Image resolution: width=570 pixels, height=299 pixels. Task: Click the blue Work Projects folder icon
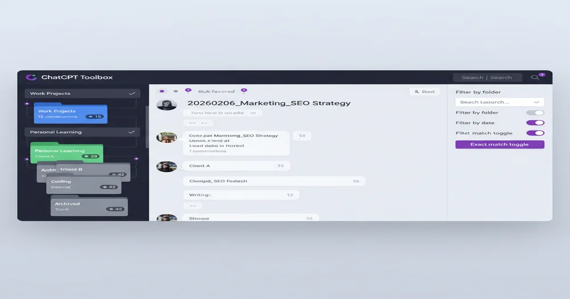point(70,113)
